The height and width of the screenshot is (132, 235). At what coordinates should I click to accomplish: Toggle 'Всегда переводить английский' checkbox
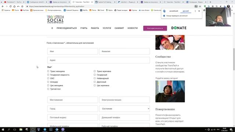[164, 16]
